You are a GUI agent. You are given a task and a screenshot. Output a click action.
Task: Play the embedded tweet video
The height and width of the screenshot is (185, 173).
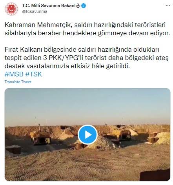coord(87,135)
